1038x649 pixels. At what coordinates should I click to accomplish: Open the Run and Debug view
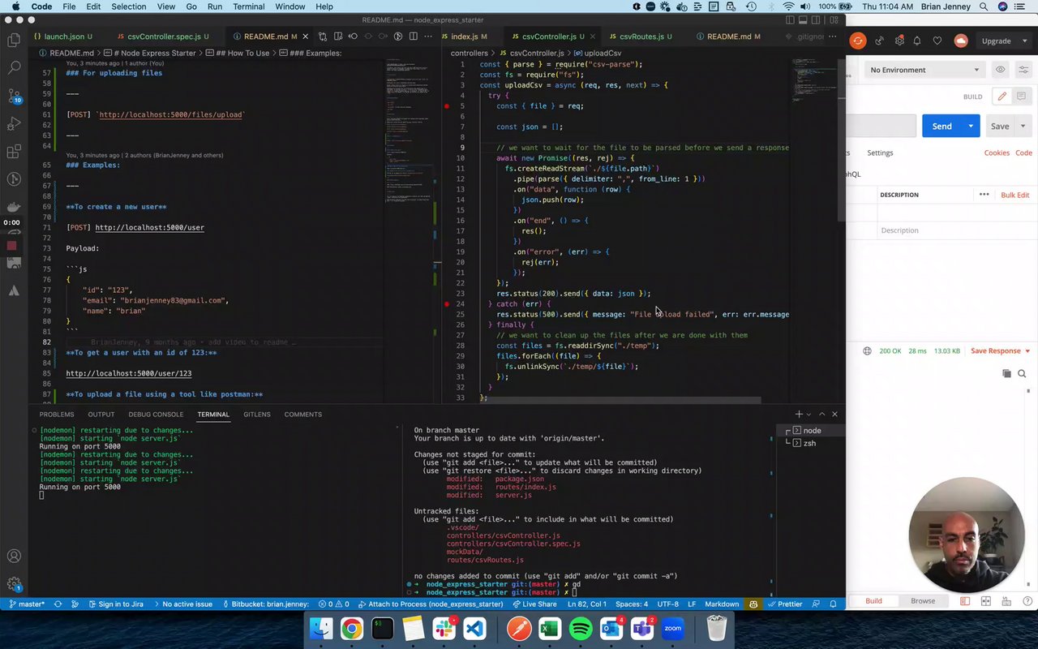coord(14,123)
